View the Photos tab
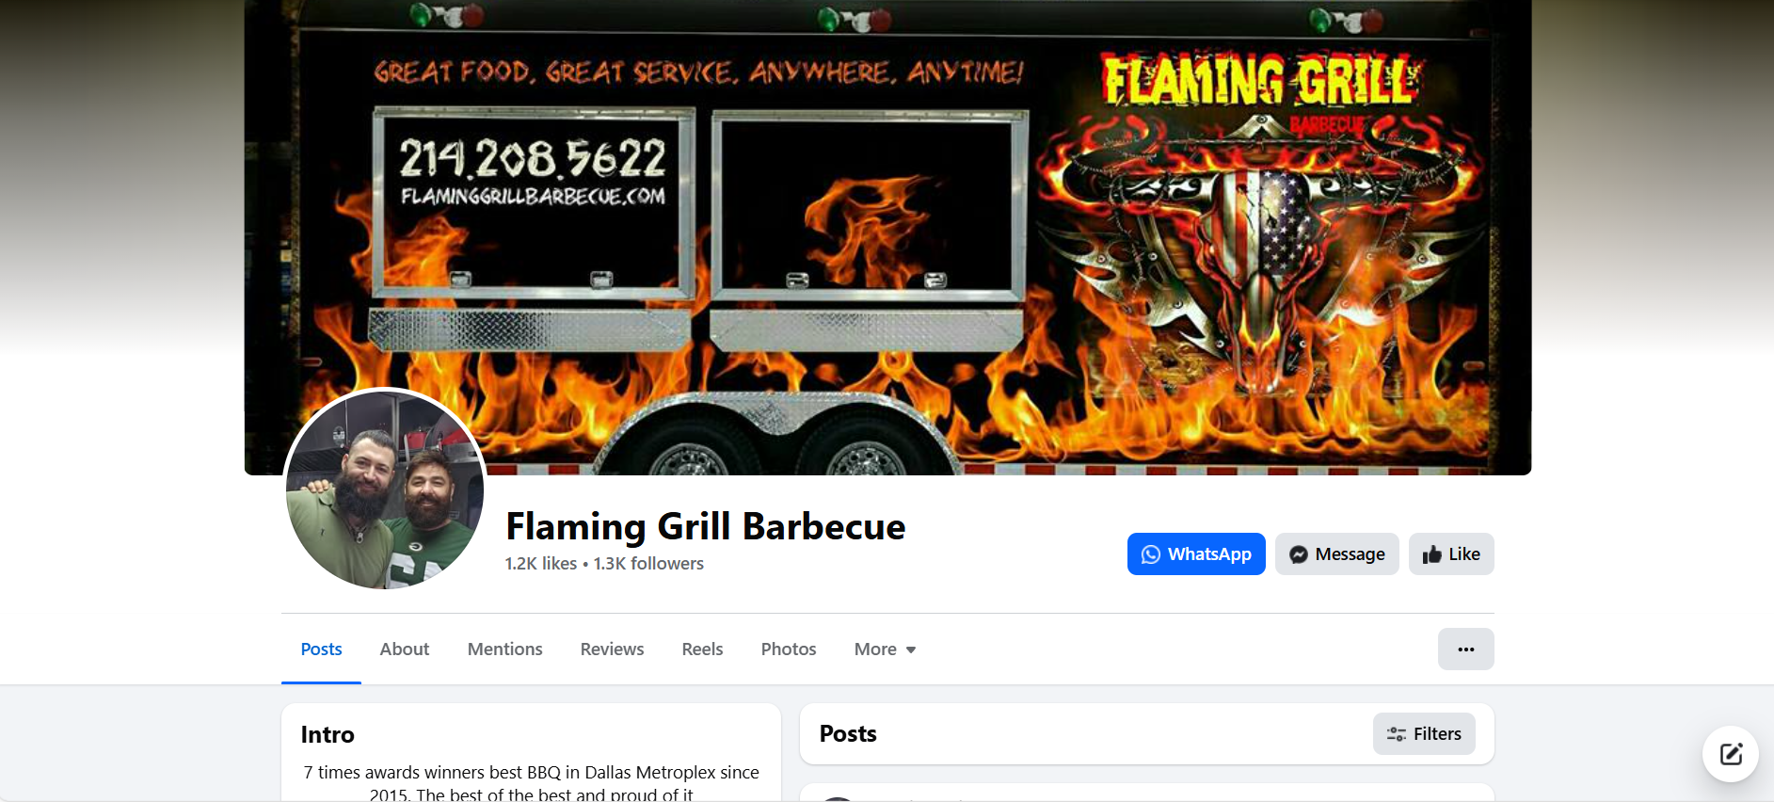 coord(789,650)
